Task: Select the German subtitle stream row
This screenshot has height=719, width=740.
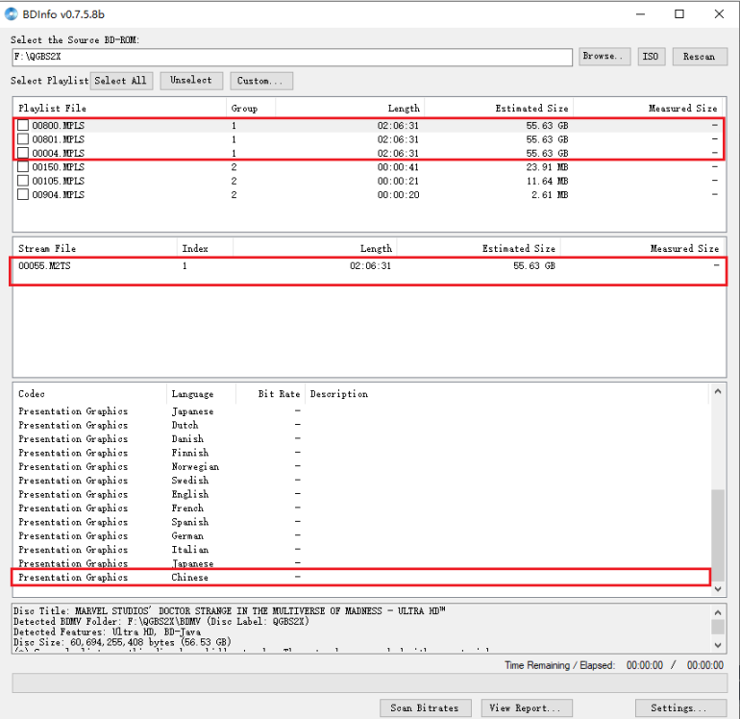Action: pos(361,535)
